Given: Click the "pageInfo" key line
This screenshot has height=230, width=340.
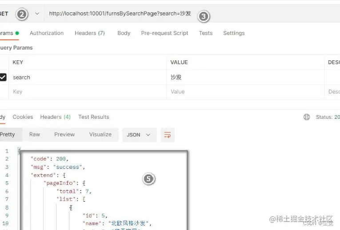Looking at the screenshot, I should point(64,183).
